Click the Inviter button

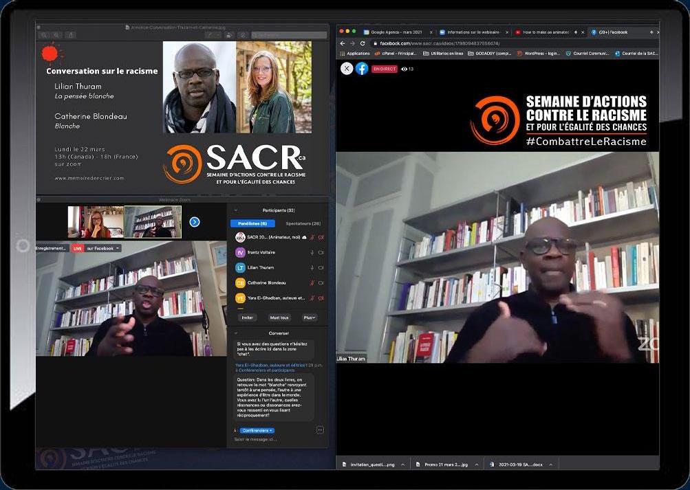[x=248, y=318]
